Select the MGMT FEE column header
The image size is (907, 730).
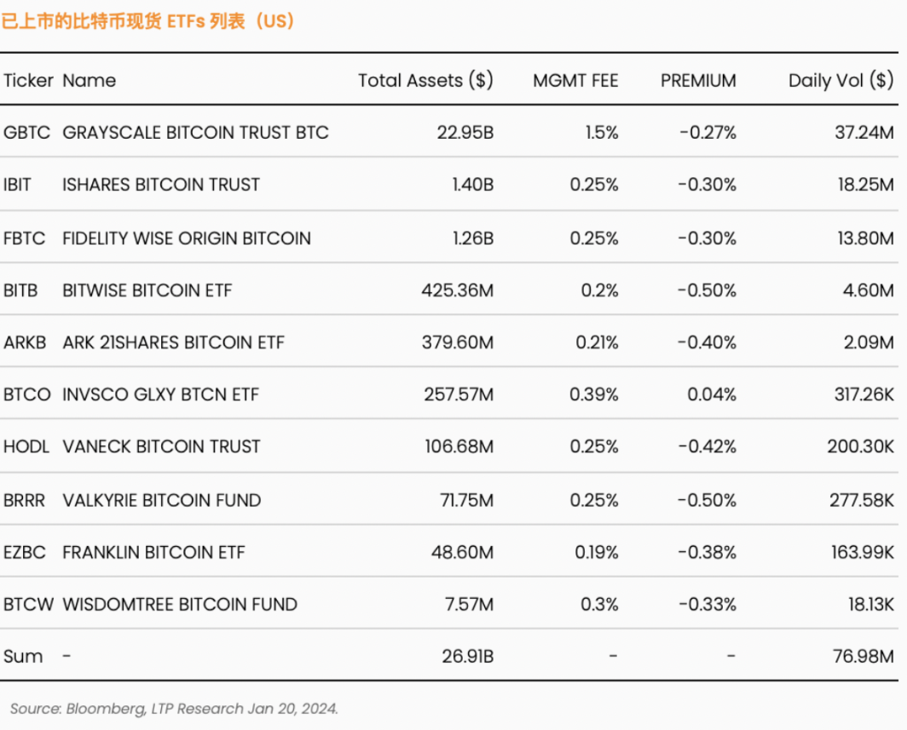click(575, 80)
